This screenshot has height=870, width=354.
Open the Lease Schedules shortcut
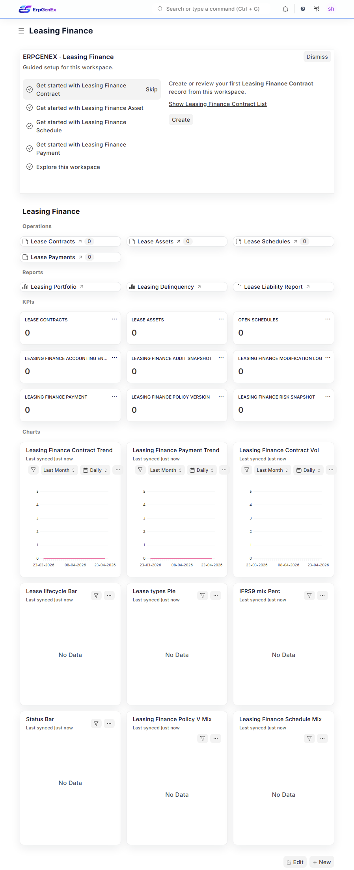283,241
